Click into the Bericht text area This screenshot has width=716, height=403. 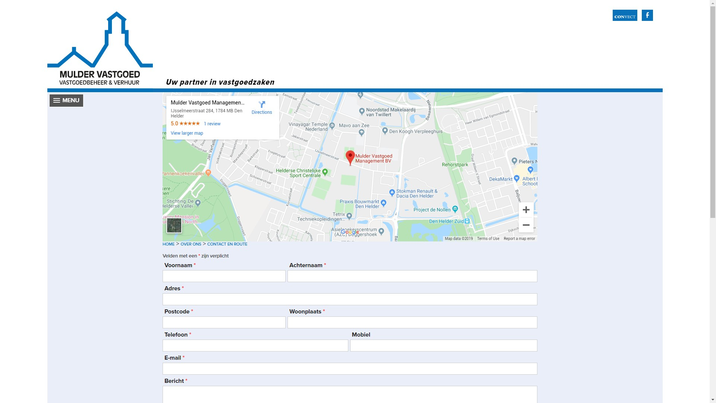click(350, 394)
